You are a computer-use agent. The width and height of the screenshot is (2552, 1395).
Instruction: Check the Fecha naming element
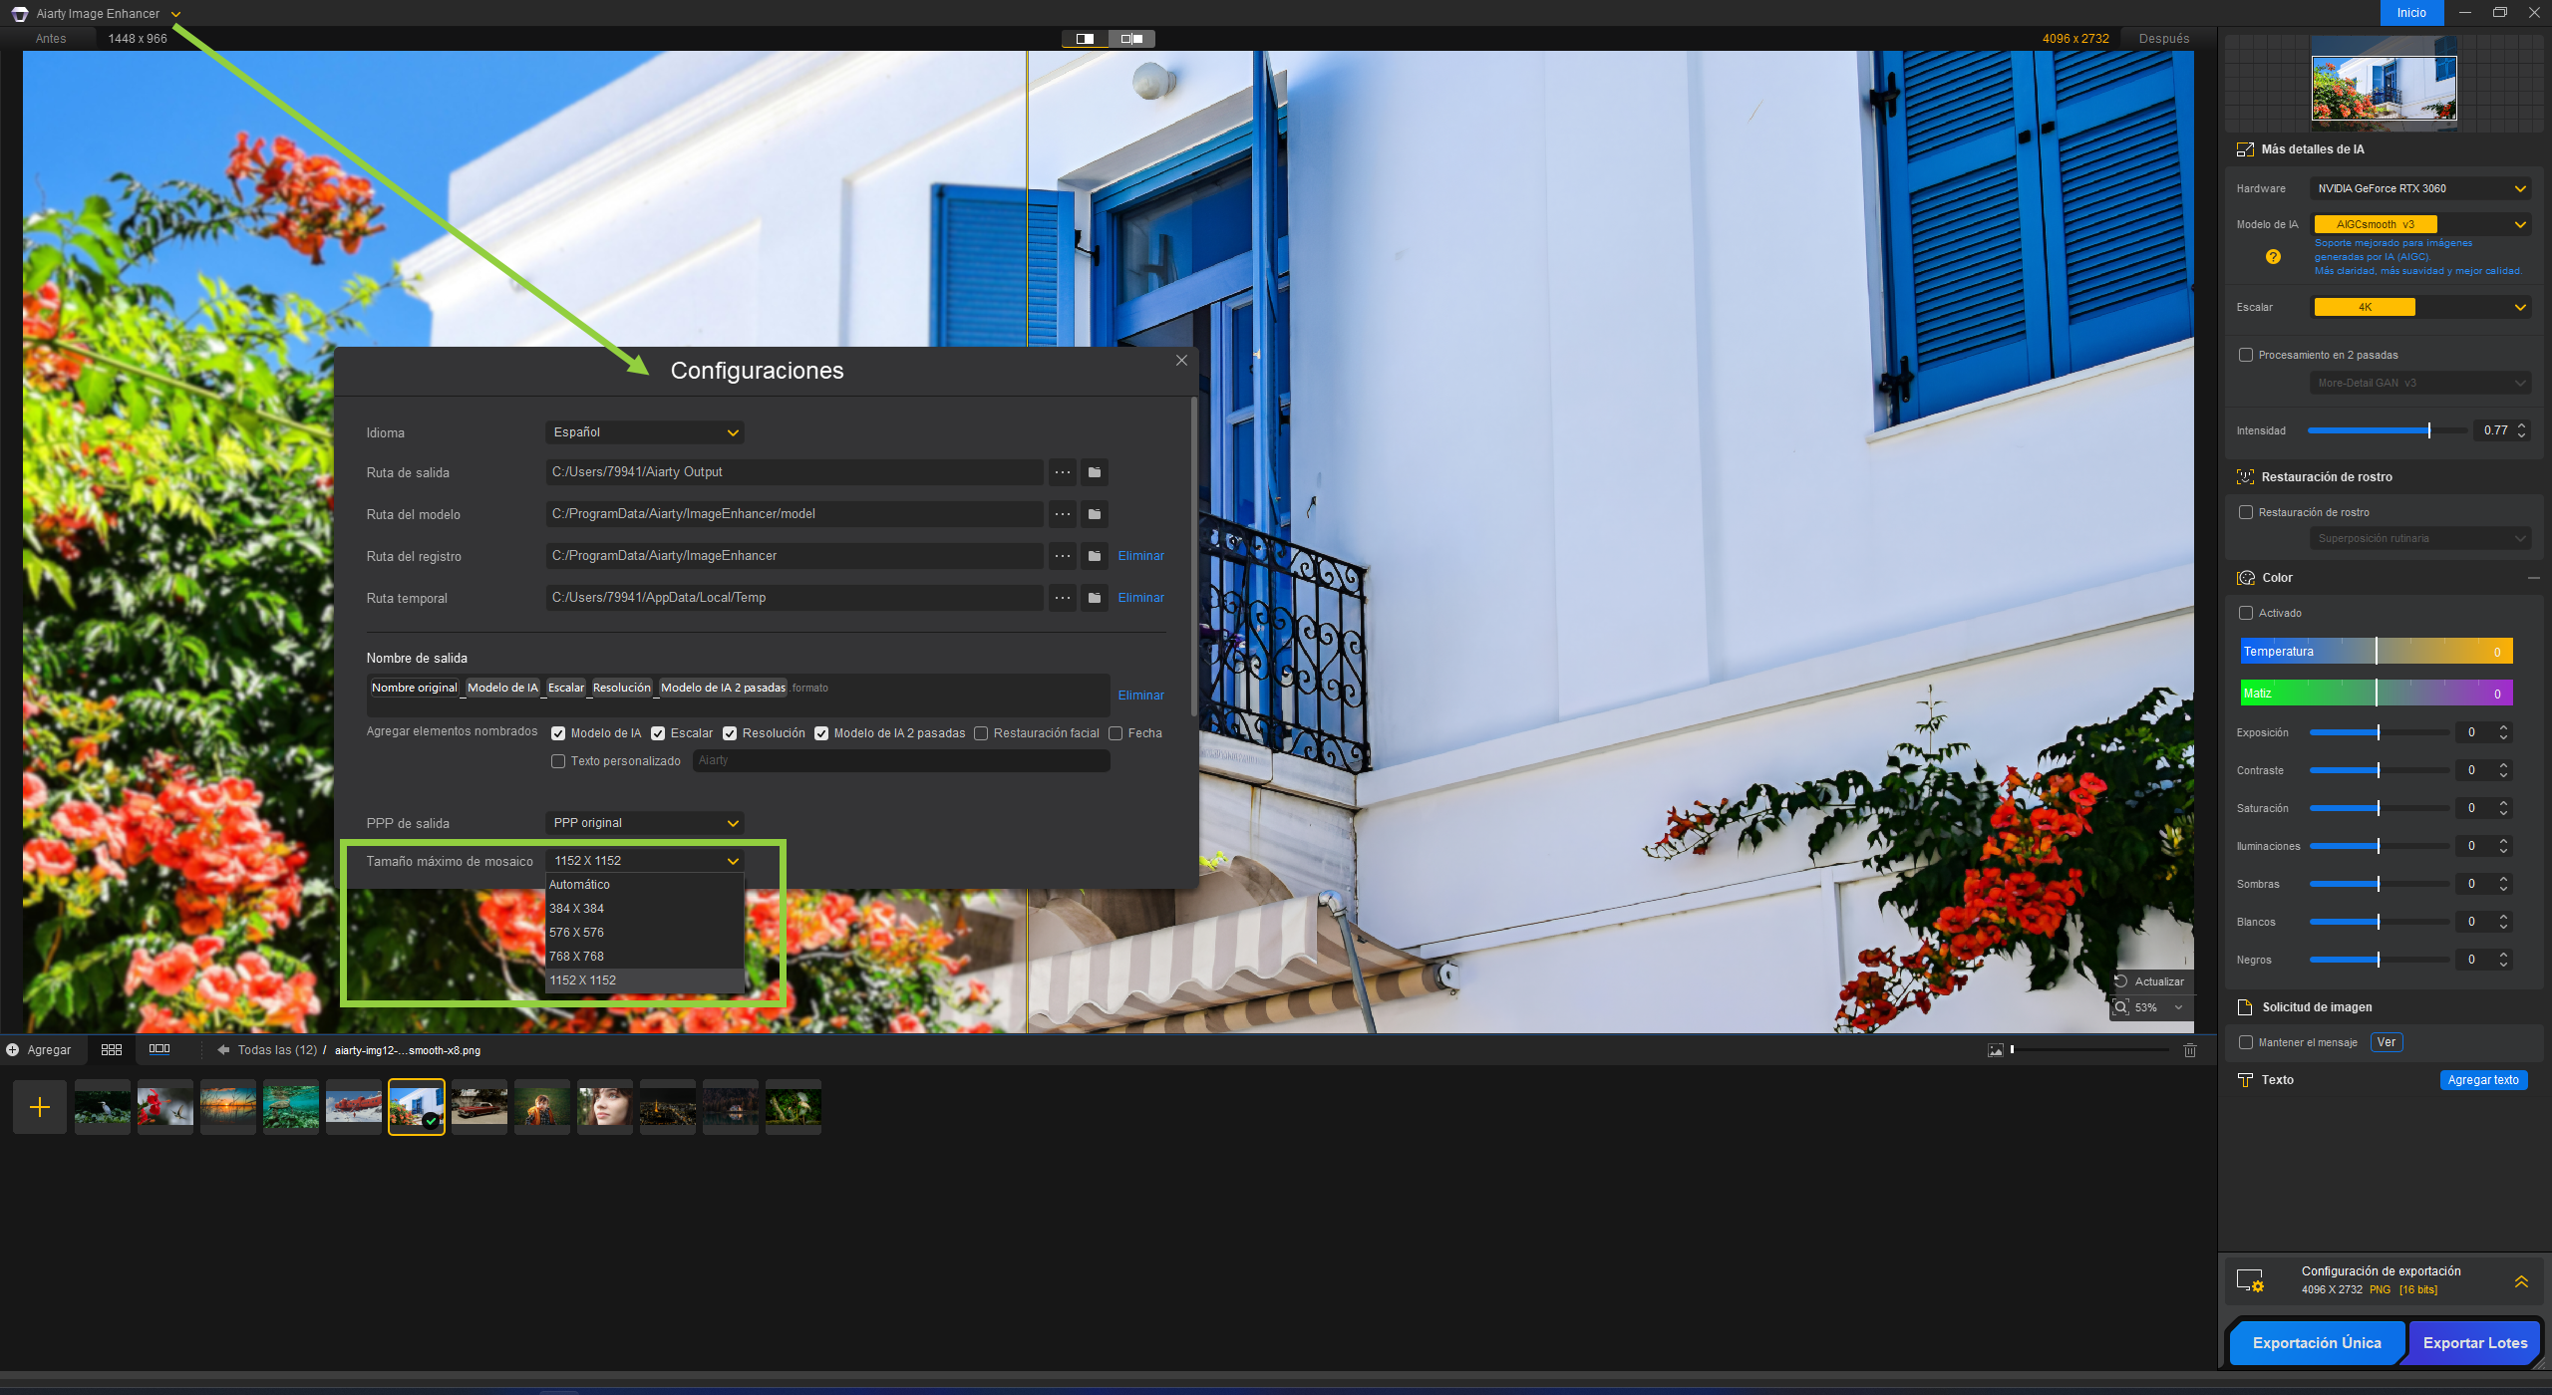[1116, 733]
